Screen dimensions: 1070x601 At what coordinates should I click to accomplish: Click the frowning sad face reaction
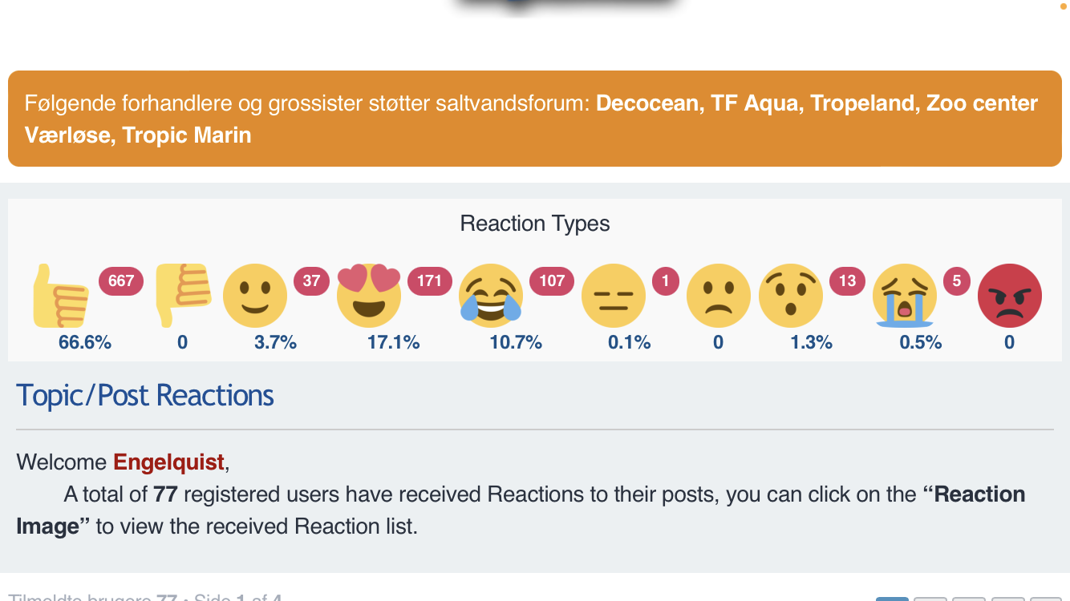tap(718, 296)
